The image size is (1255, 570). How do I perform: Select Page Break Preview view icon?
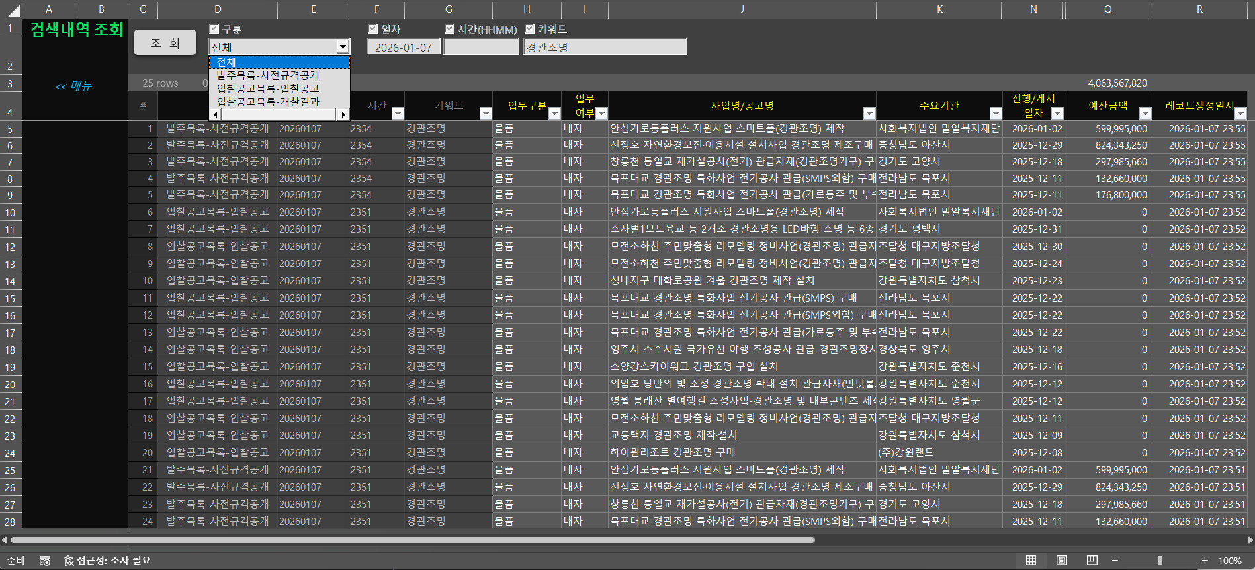1092,561
